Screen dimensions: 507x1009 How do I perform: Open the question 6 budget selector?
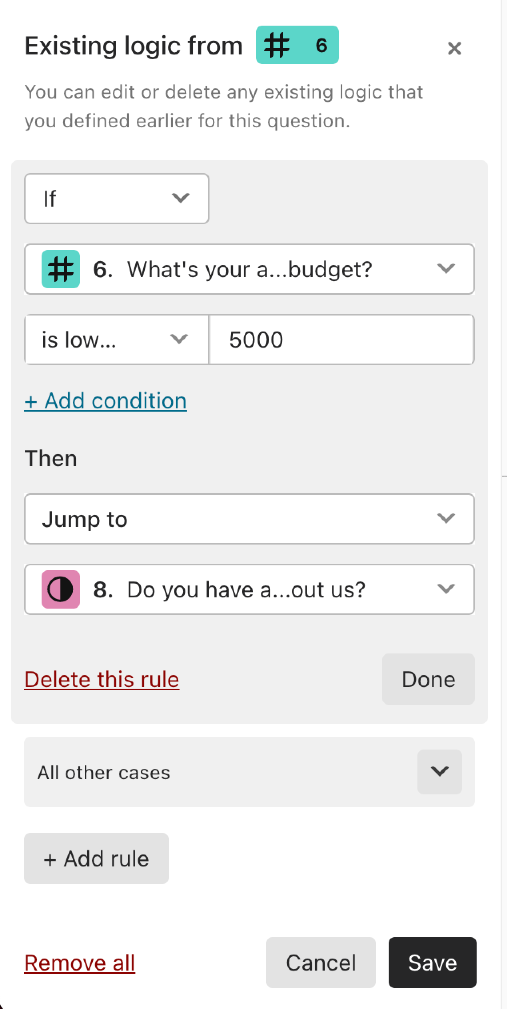tap(250, 269)
